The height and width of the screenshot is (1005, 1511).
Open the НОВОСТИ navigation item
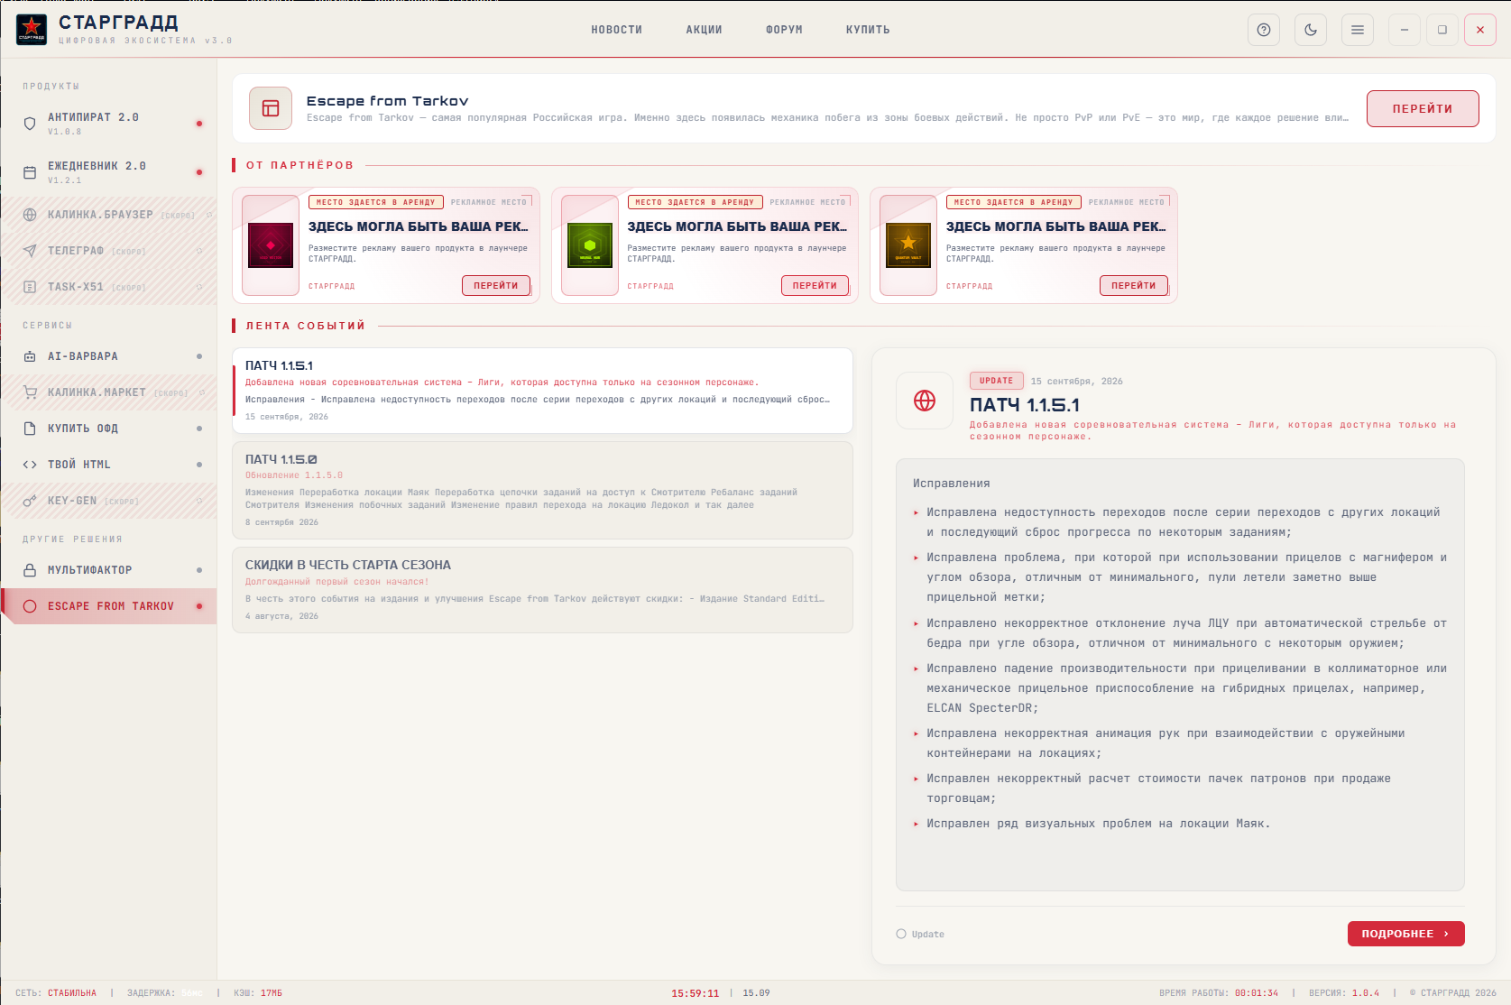click(617, 30)
